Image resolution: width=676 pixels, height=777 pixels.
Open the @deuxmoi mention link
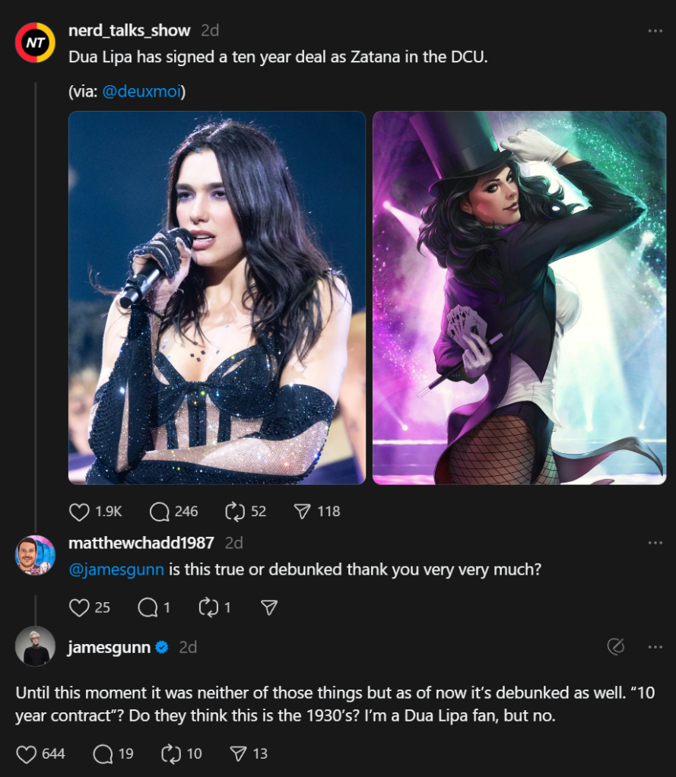pos(144,91)
